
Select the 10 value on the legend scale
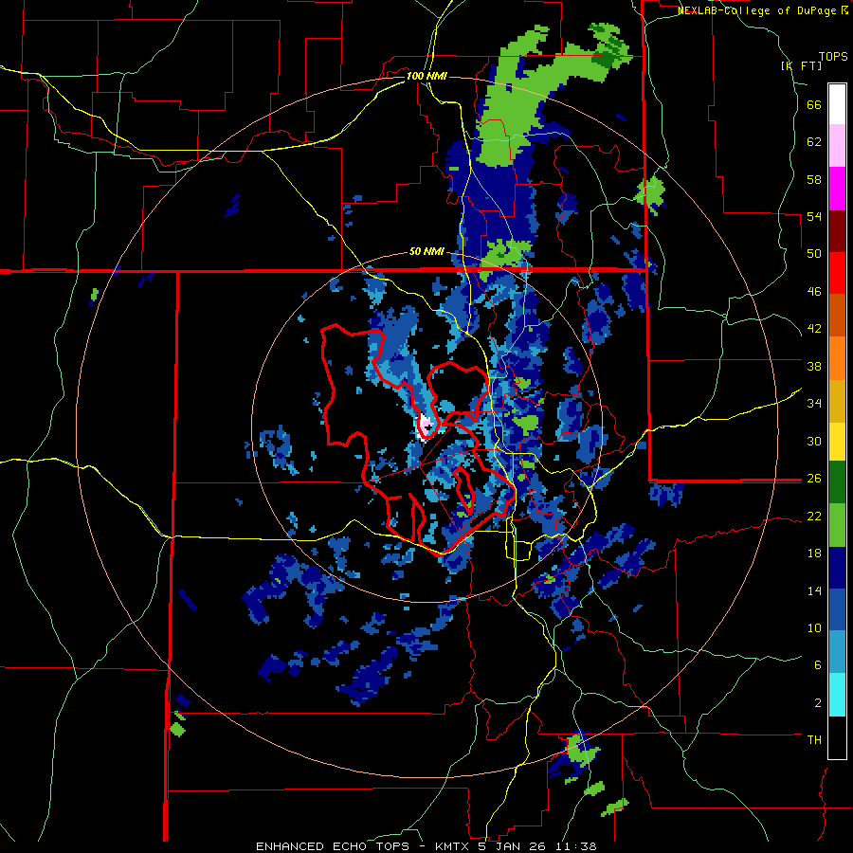point(814,627)
